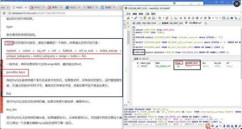This screenshot has width=242, height=129.
Task: Click the insert-row circle icon in toolbar
Action: [x=193, y=18]
